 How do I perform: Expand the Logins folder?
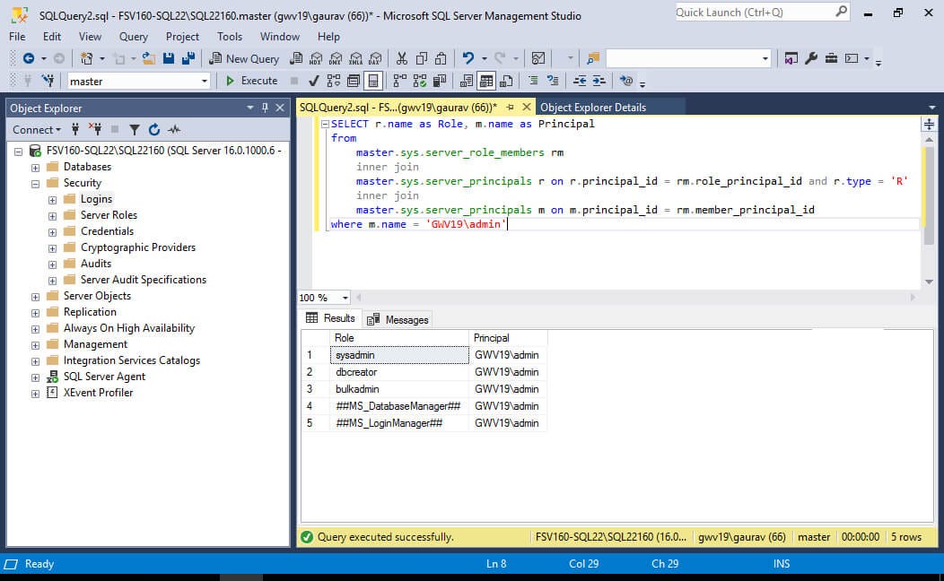[50, 199]
